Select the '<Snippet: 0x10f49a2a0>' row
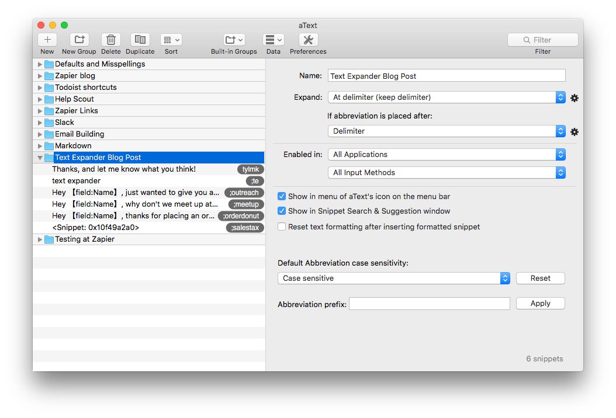The width and height of the screenshot is (616, 418). 149,228
